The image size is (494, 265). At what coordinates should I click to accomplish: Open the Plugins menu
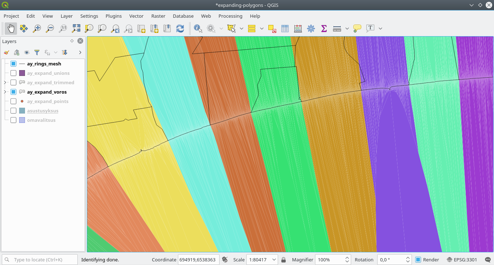point(114,16)
